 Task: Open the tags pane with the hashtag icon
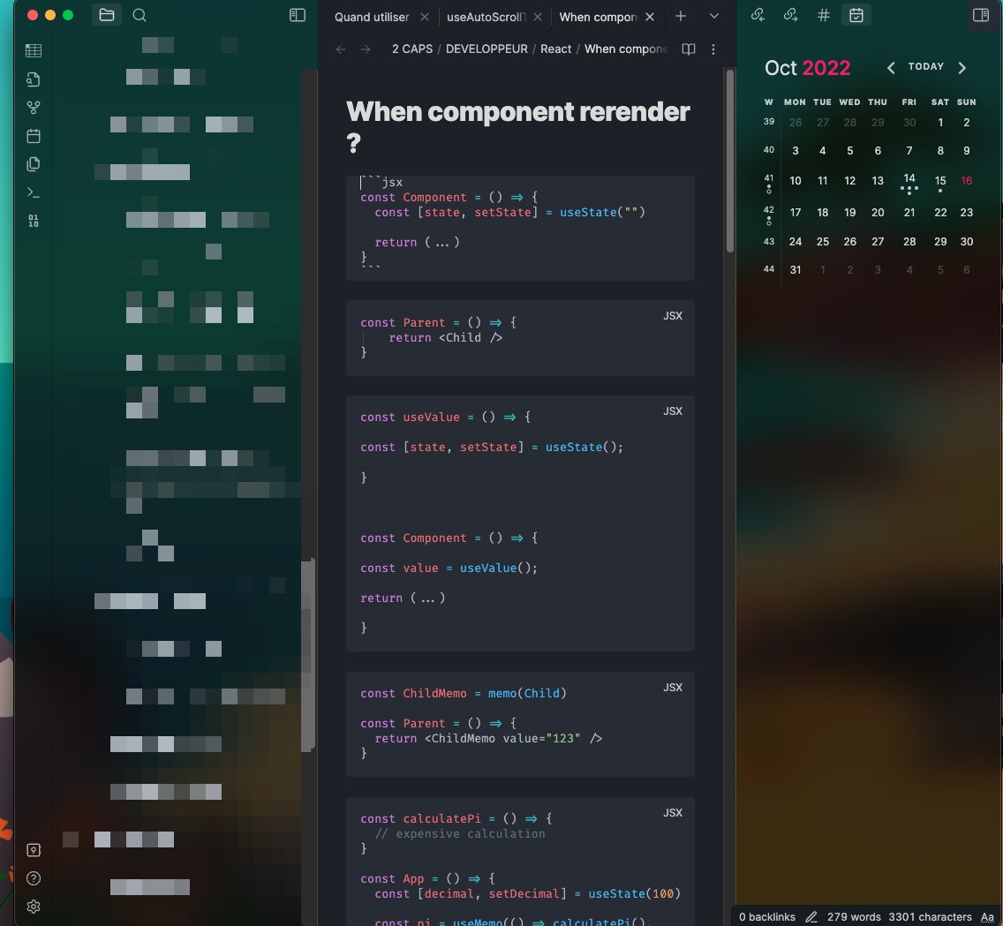coord(823,15)
